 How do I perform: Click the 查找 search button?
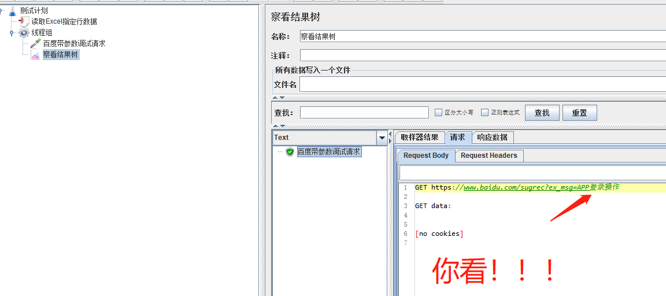click(542, 113)
